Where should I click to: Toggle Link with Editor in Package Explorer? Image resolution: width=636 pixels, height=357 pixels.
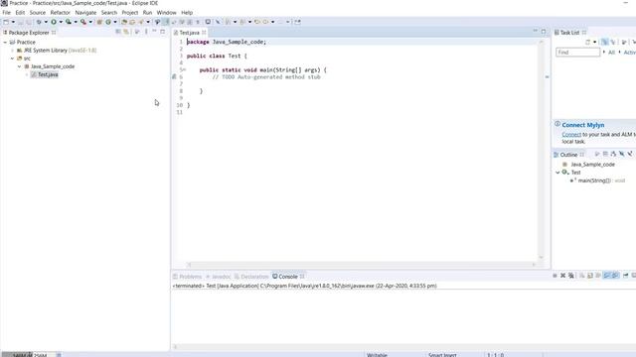[x=126, y=32]
